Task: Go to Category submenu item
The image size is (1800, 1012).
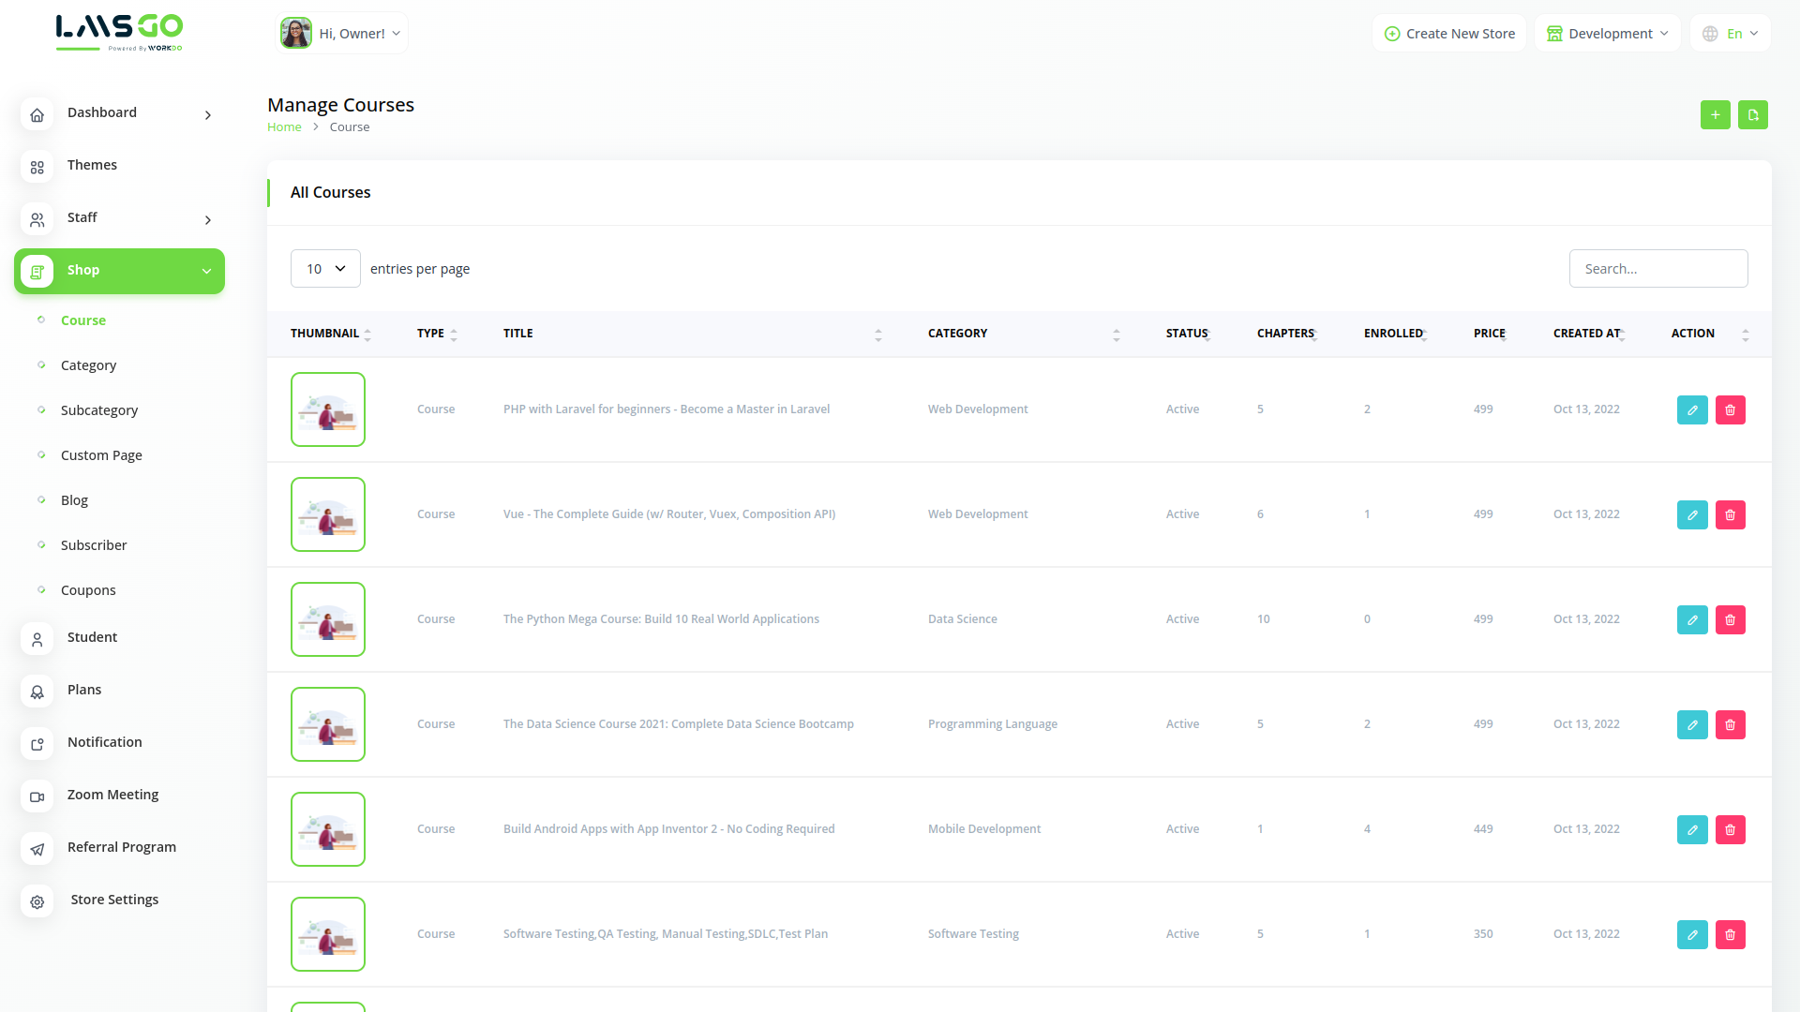Action: tap(88, 365)
